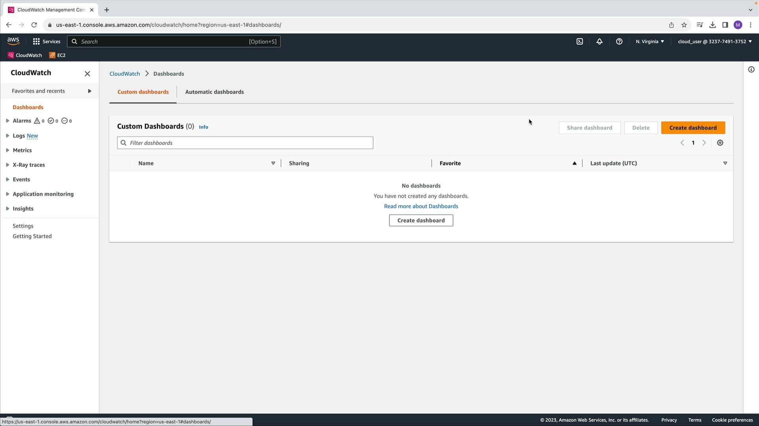This screenshot has width=759, height=426.
Task: Click the AWS logo home icon
Action: coord(13,41)
